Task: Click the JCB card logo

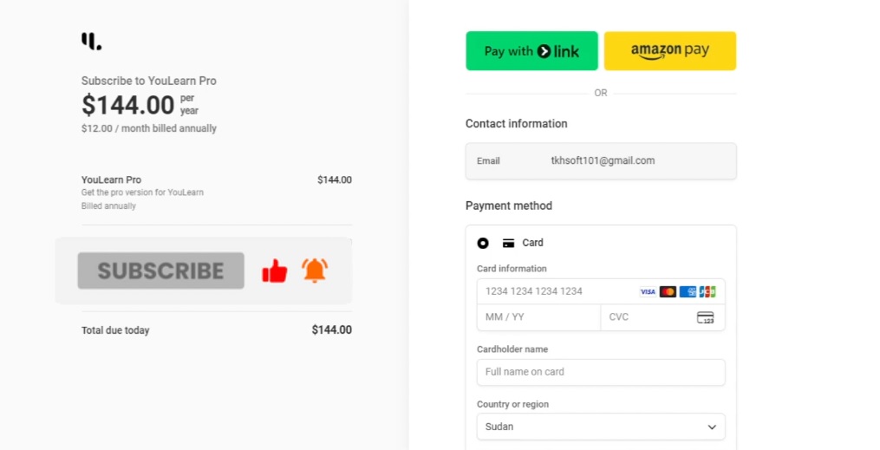Action: (707, 292)
